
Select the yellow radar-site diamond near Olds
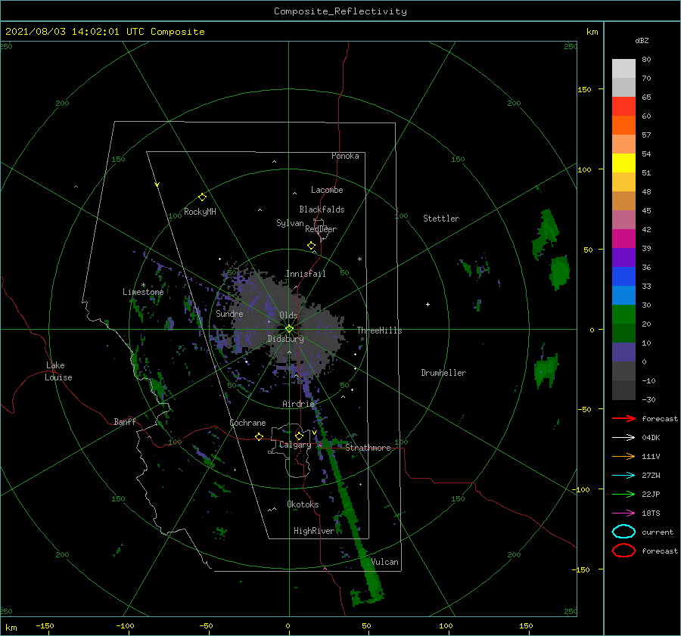click(x=289, y=329)
